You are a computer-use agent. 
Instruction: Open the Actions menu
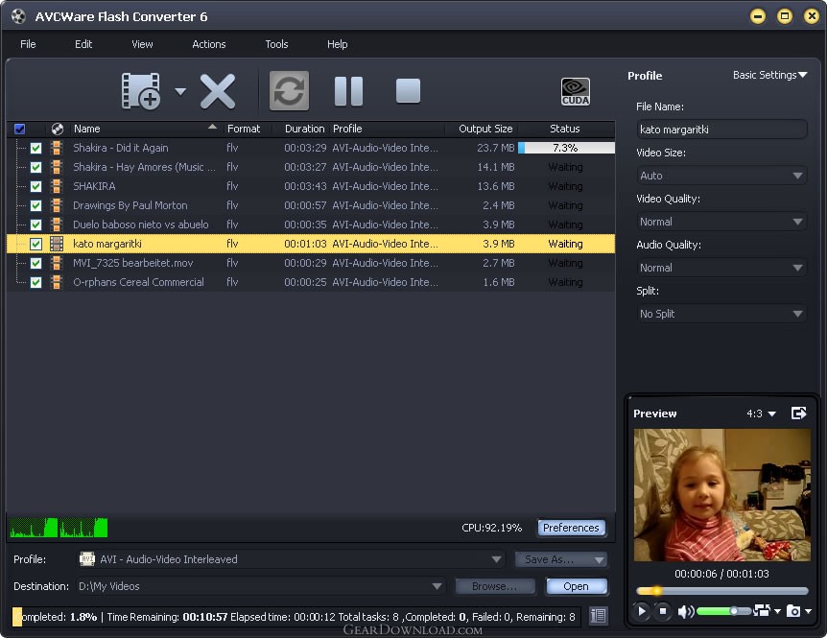[x=209, y=44]
